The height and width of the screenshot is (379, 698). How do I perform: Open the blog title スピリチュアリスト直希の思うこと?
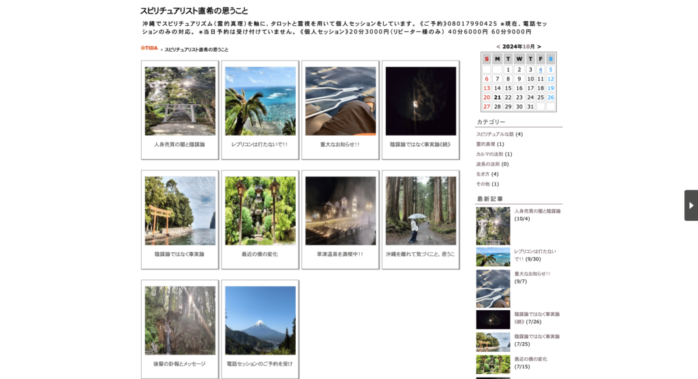click(194, 11)
